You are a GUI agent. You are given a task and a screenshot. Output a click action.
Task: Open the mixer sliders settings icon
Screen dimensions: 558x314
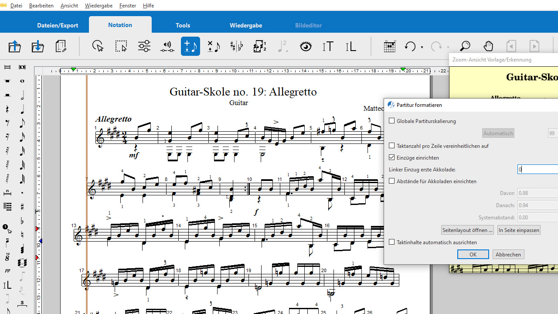(144, 46)
